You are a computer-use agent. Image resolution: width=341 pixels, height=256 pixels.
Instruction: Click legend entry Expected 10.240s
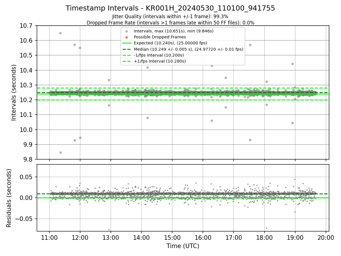(170, 43)
